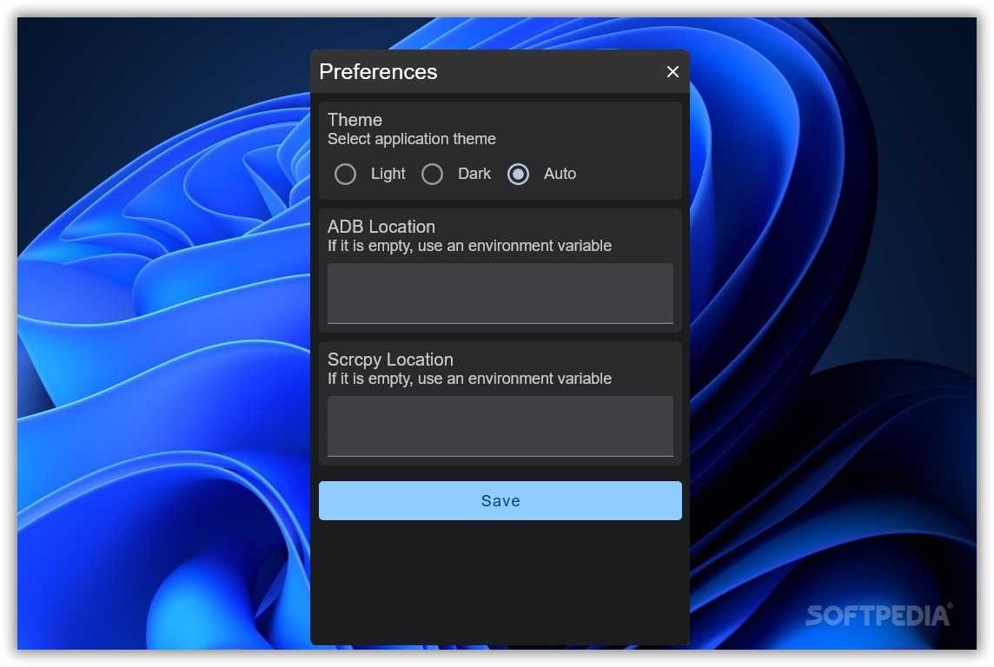
Task: Click the 'Light' label text
Action: click(388, 174)
